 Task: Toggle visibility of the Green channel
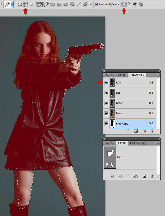(106, 103)
